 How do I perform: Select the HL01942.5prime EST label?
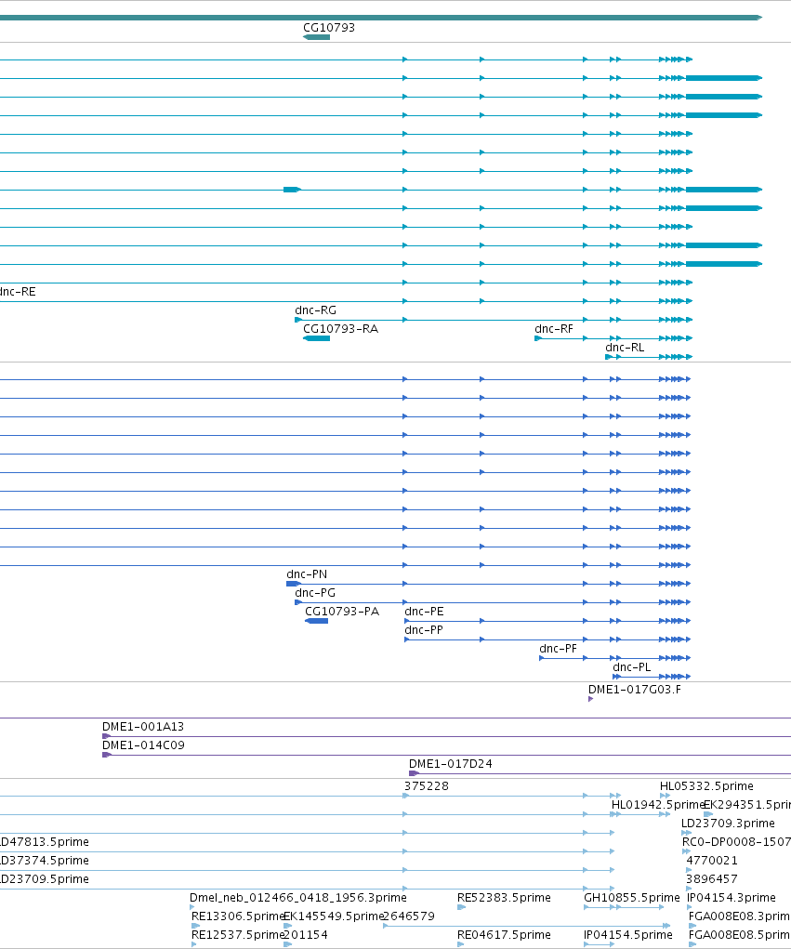click(658, 806)
